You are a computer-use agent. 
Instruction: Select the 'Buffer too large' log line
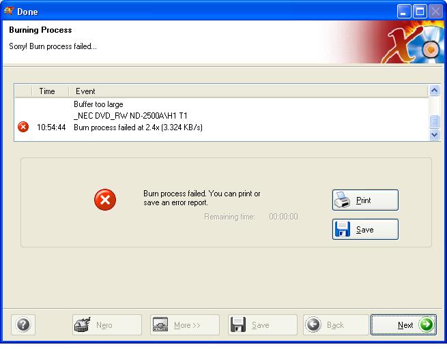point(98,104)
